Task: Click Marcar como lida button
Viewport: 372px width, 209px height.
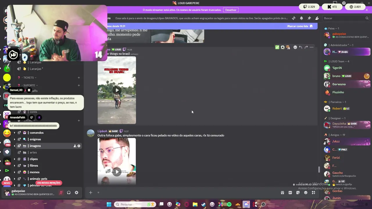Action: coord(300,26)
